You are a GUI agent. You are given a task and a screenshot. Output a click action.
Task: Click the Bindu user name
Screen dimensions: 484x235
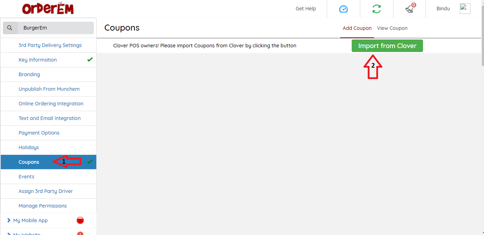point(443,9)
